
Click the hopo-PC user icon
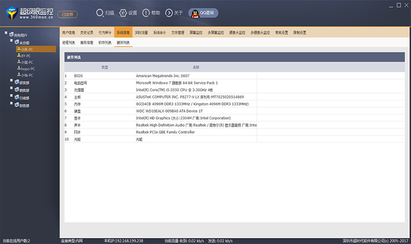tap(18, 68)
